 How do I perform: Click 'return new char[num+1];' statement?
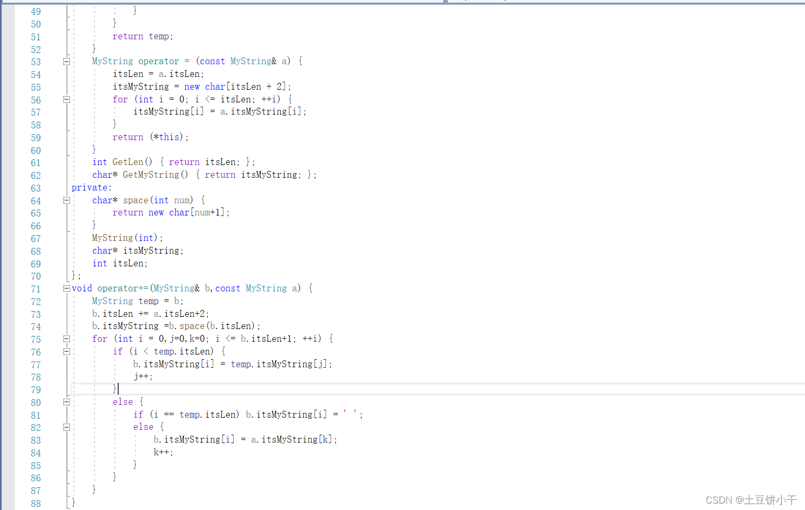click(x=171, y=212)
